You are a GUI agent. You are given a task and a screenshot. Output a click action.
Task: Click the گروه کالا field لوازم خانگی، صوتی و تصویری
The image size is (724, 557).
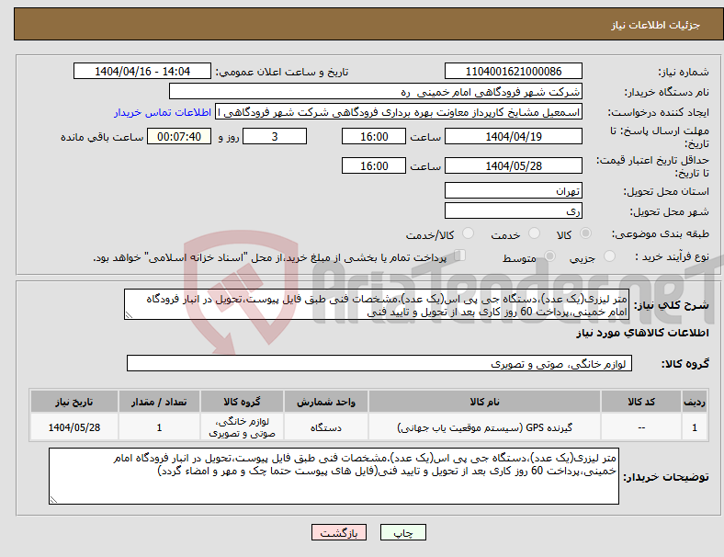[x=379, y=363]
